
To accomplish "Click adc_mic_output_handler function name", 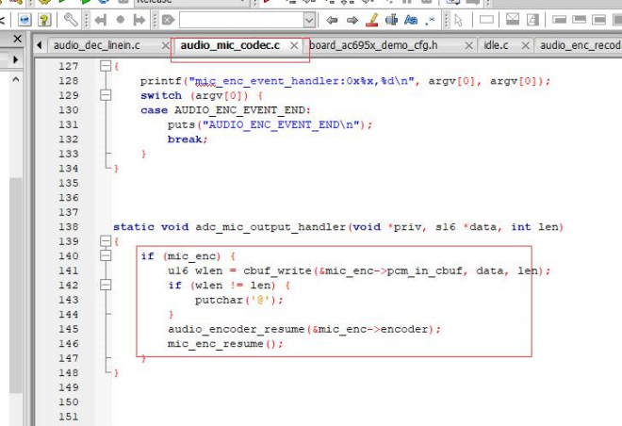I will point(270,227).
